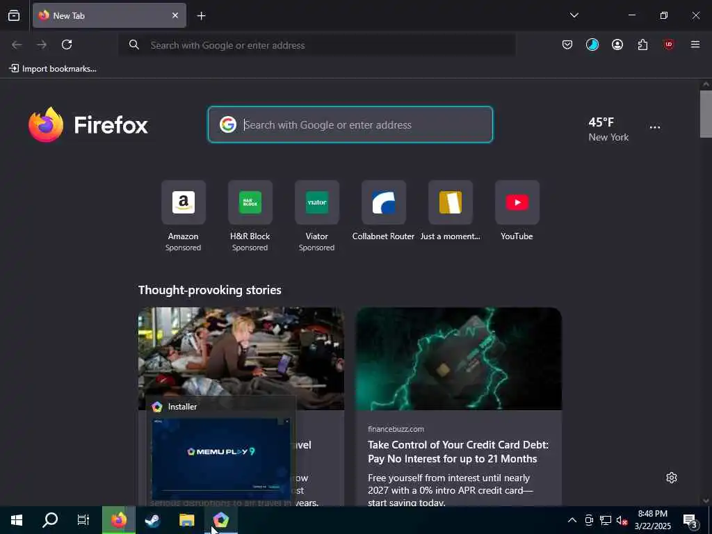The image size is (712, 534).
Task: Click financebuzz.com source label
Action: tap(396, 429)
